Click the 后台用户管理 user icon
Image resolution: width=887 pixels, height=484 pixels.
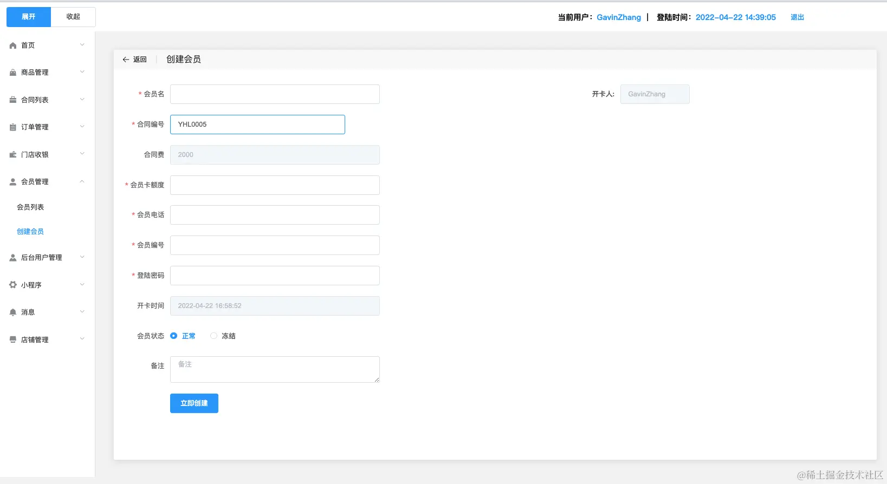point(13,258)
